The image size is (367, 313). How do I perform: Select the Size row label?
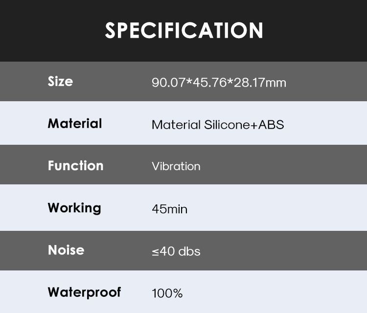60,81
